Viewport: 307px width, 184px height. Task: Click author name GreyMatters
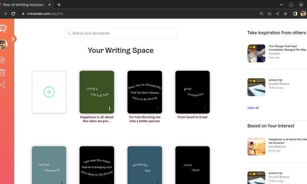[277, 147]
